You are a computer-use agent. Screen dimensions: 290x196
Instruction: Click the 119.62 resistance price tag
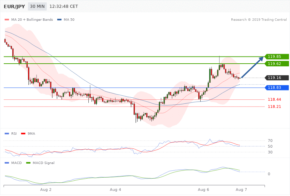coord(277,64)
